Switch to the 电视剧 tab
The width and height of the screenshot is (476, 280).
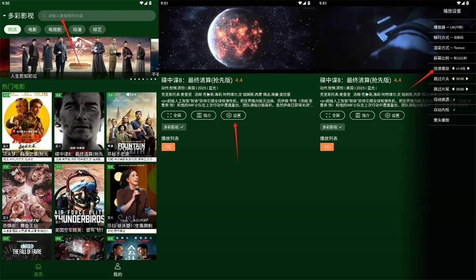point(55,29)
